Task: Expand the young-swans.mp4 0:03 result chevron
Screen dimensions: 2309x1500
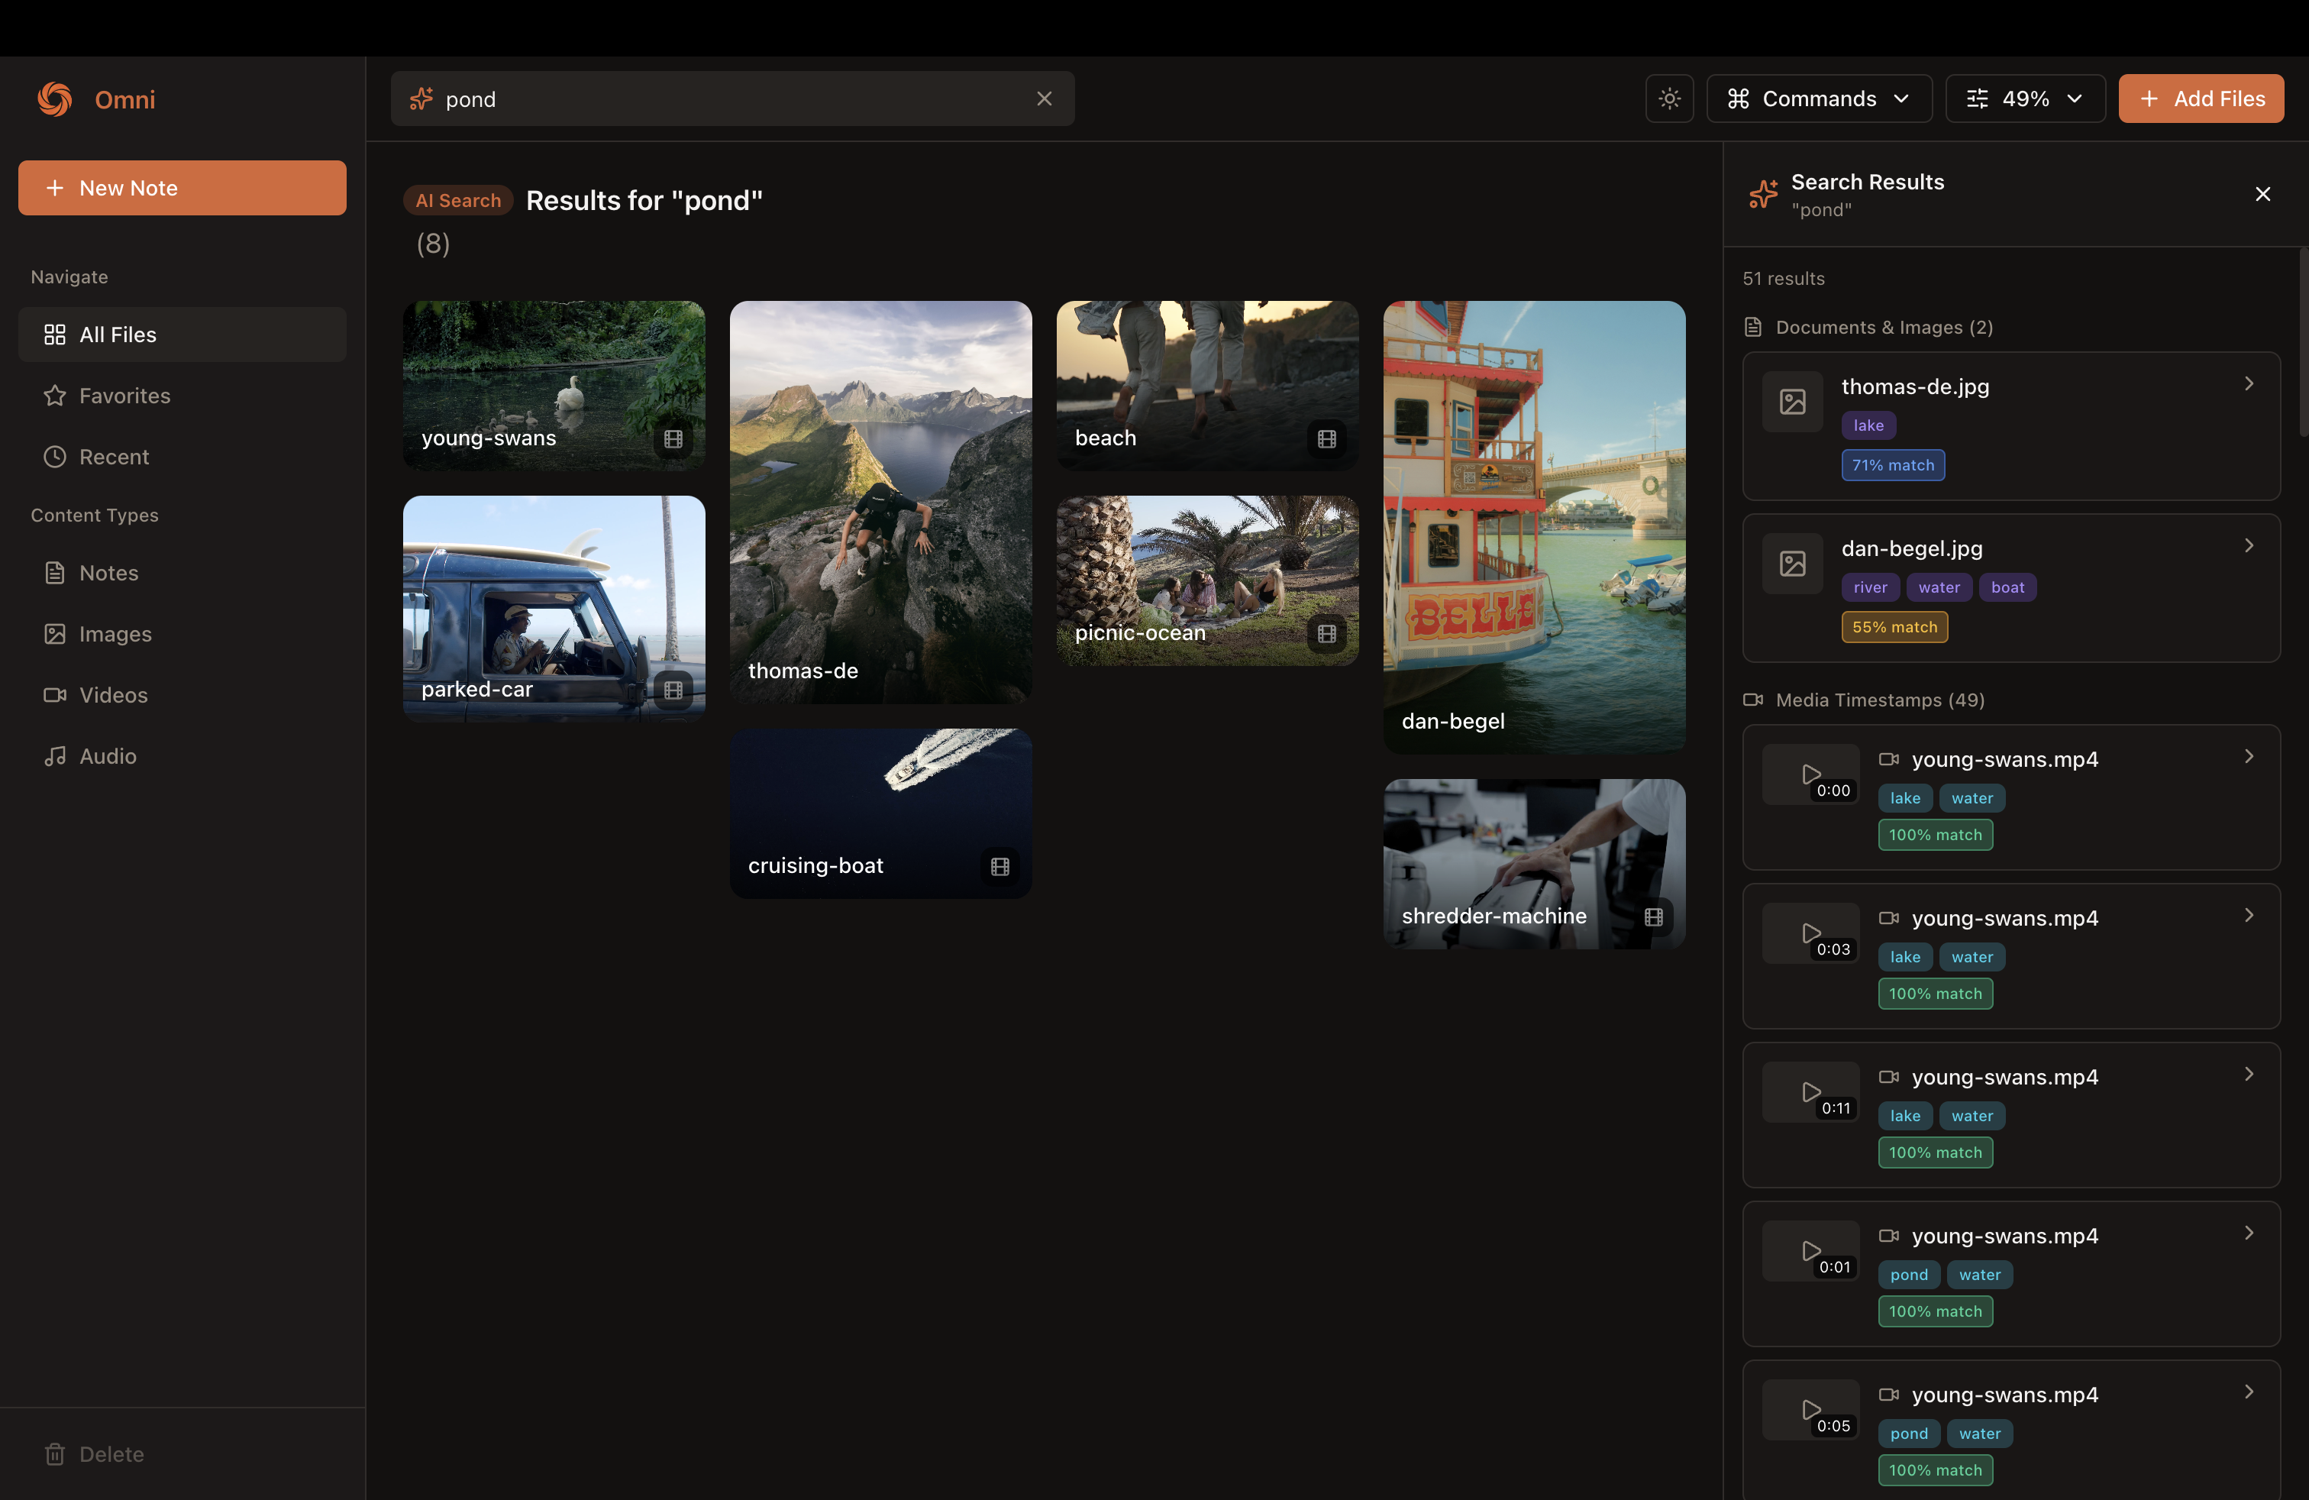Action: click(2248, 915)
